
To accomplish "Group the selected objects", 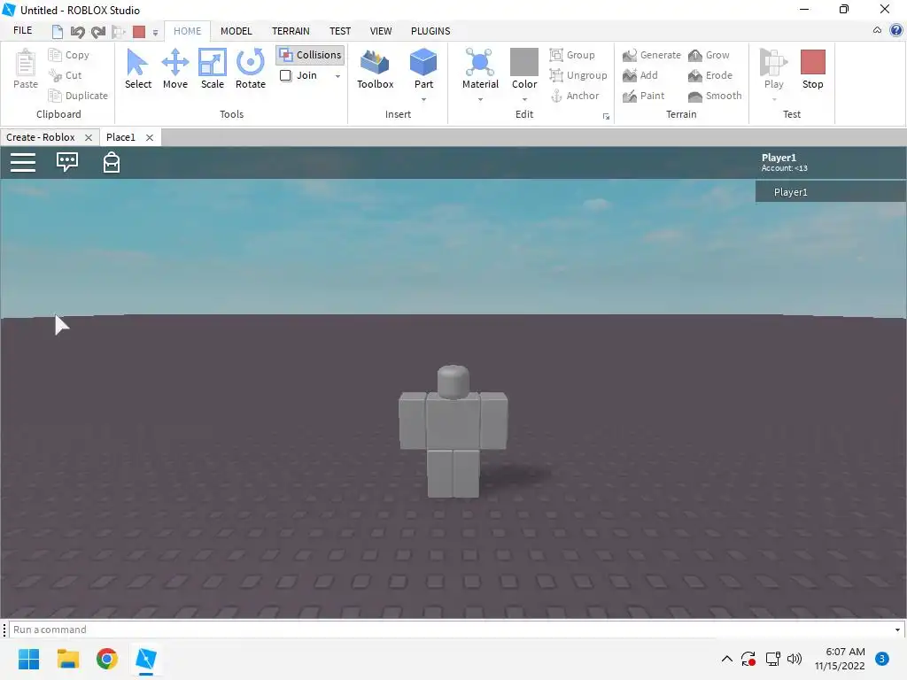I will (572, 55).
